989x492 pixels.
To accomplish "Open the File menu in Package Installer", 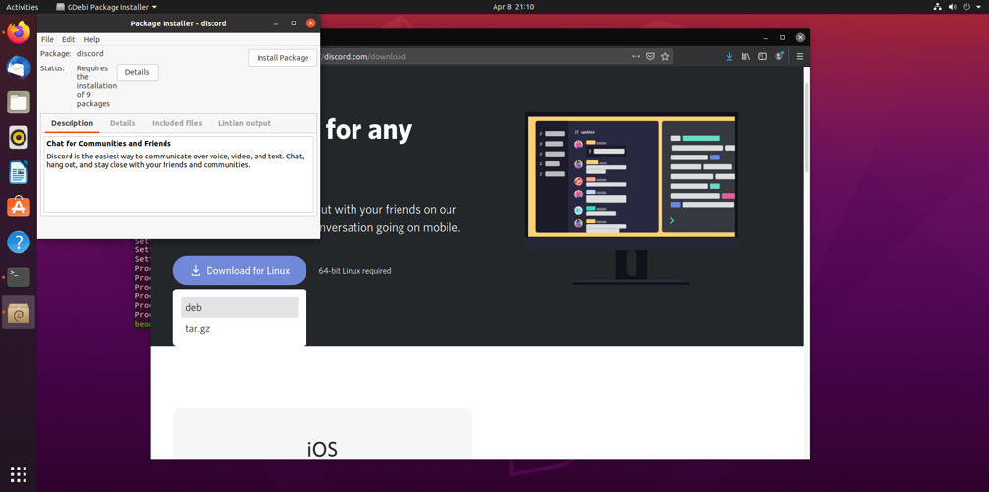I will click(47, 40).
